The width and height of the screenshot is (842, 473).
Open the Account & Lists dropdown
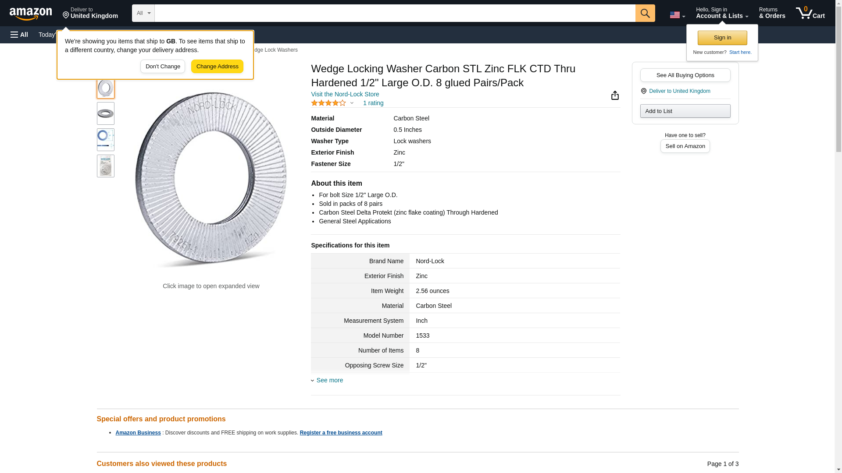click(x=721, y=13)
